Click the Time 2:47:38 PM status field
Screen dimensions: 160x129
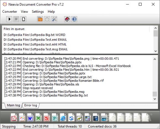pos(36,126)
